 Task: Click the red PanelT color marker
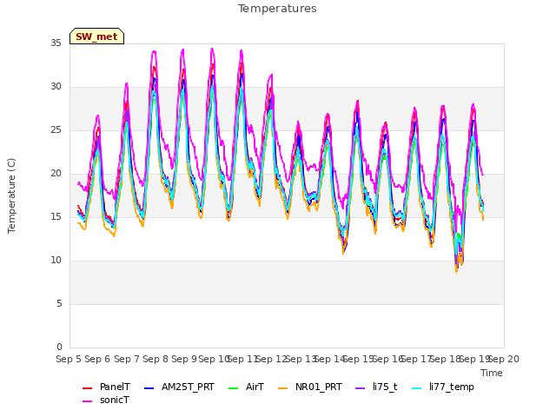pyautogui.click(x=87, y=388)
